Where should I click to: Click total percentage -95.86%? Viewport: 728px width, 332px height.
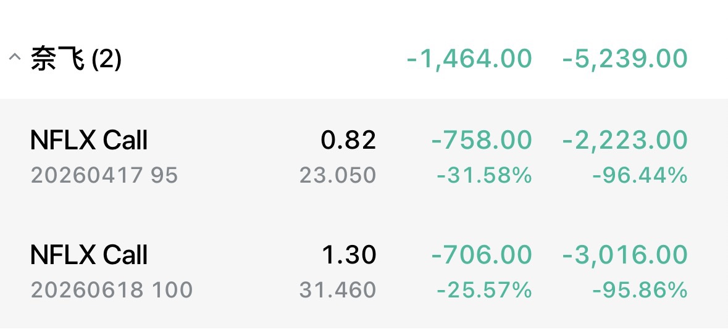pos(640,289)
